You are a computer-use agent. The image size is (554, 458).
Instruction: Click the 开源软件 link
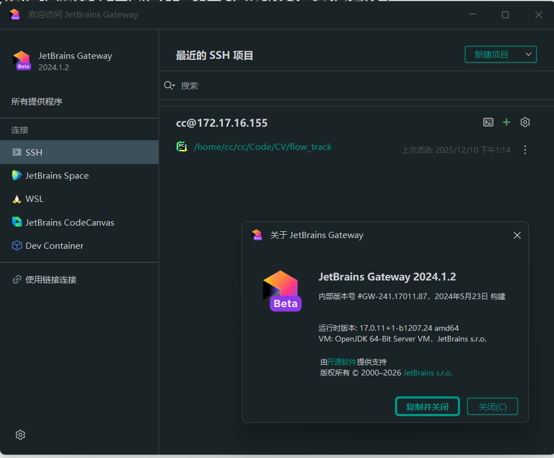tap(342, 362)
